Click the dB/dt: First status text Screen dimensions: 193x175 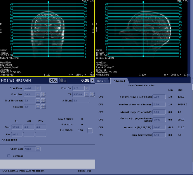pyautogui.click(x=84, y=171)
